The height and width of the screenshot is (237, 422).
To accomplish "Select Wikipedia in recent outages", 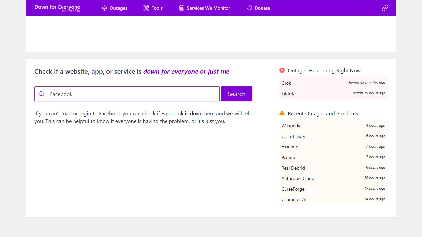I will point(291,126).
